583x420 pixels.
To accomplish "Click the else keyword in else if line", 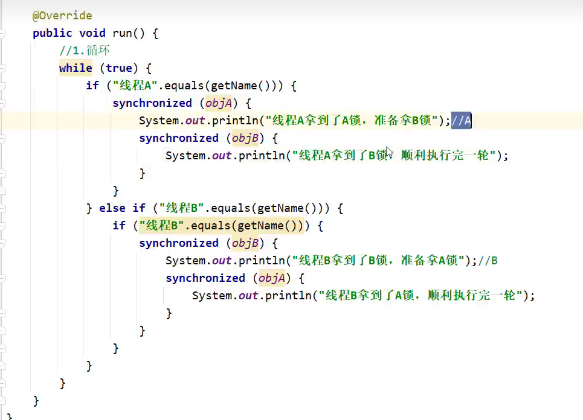I will pyautogui.click(x=112, y=208).
